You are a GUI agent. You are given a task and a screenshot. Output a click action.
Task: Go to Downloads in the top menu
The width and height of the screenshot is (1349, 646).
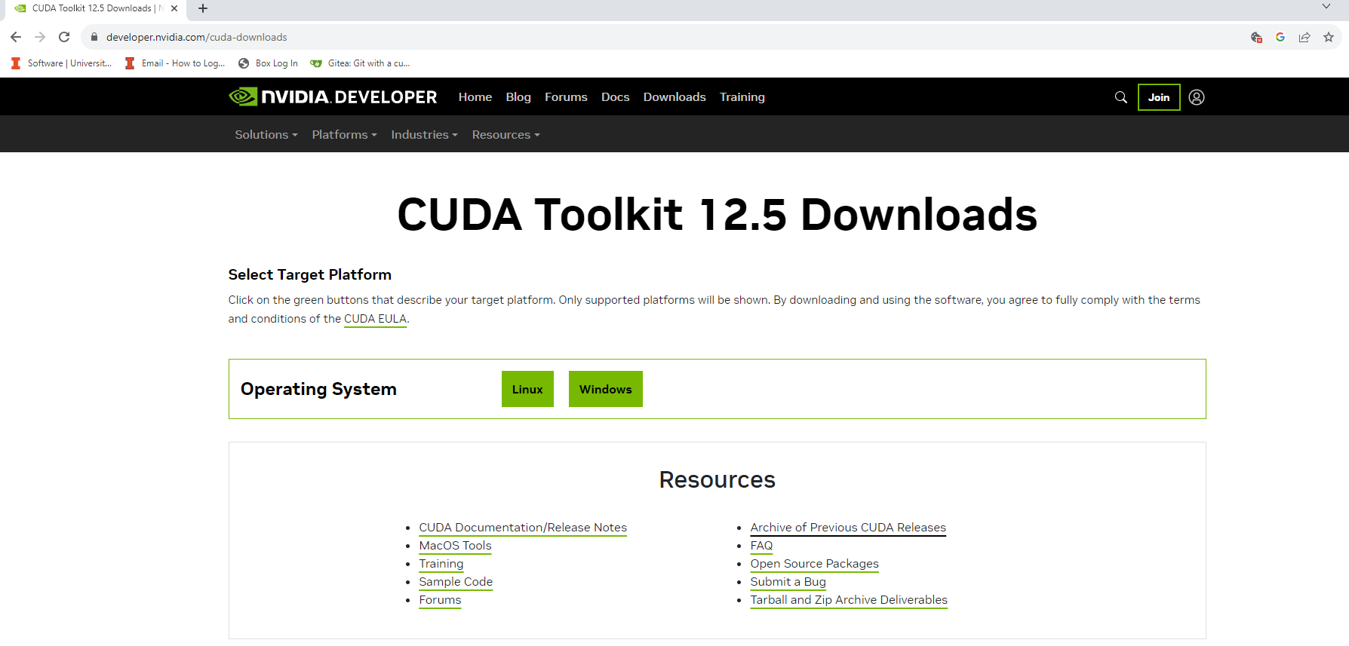click(x=674, y=97)
